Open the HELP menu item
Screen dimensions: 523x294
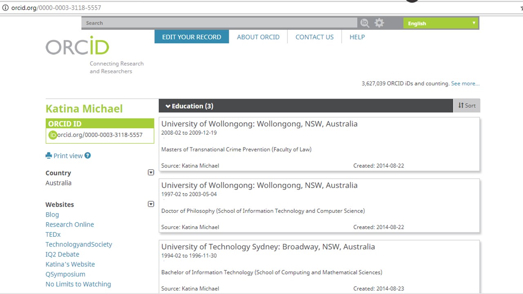pos(357,37)
